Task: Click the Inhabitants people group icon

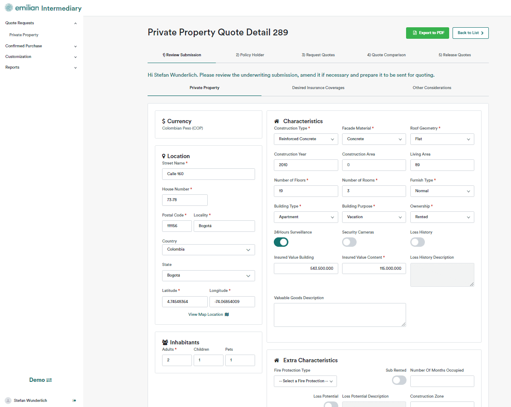Action: tap(165, 342)
